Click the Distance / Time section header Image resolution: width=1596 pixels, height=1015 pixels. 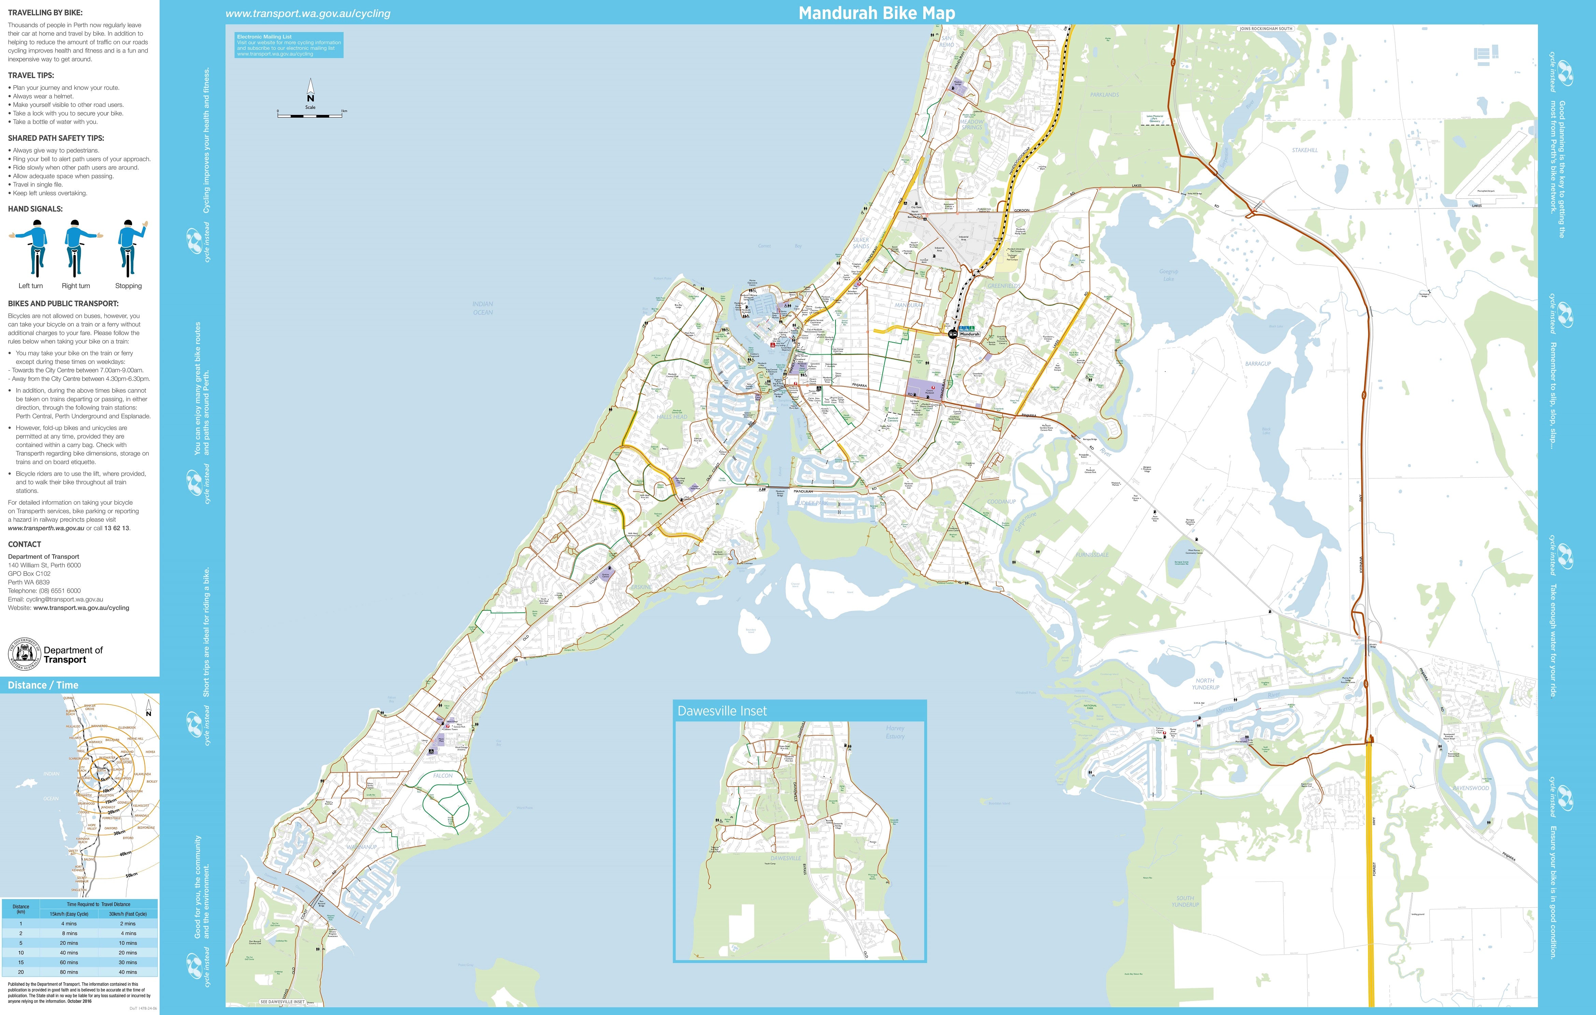click(x=43, y=685)
